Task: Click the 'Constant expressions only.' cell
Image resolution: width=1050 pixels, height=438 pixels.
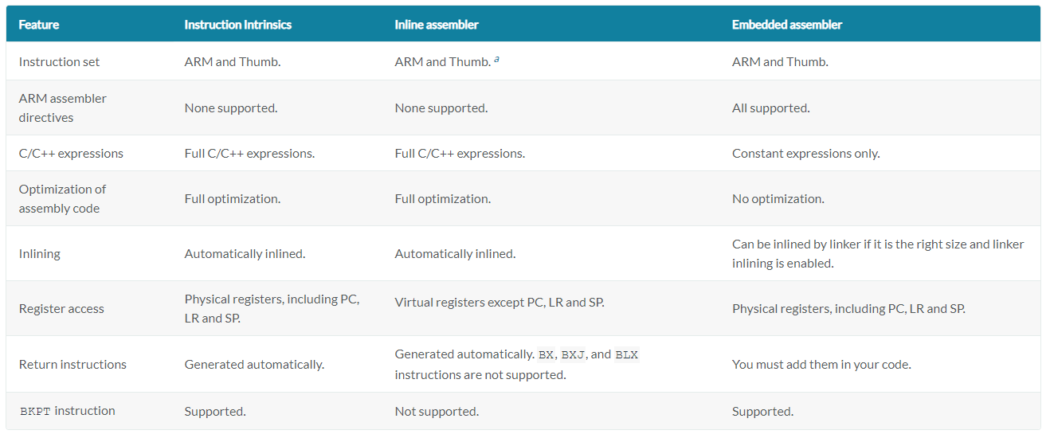Action: (806, 153)
